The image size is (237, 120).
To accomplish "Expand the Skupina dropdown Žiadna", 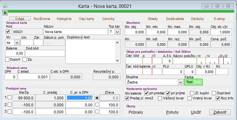I will [180, 82].
